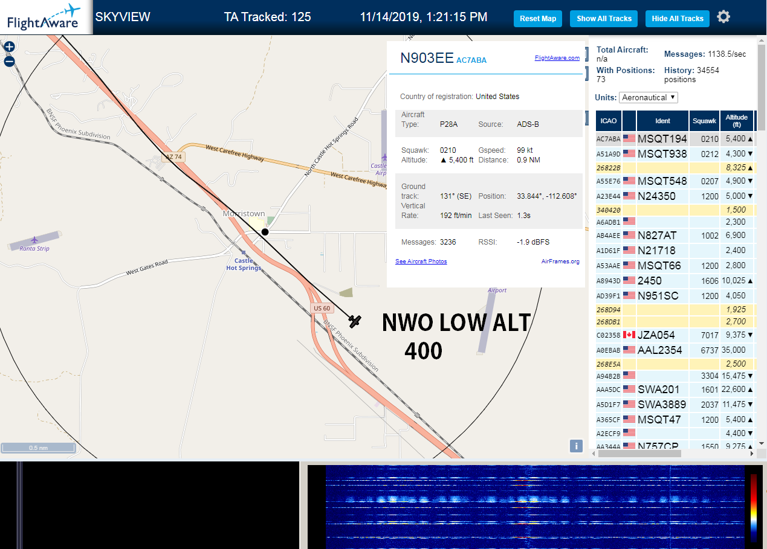Select the MSQT47 aircraft row
The height and width of the screenshot is (549, 767).
(675, 420)
